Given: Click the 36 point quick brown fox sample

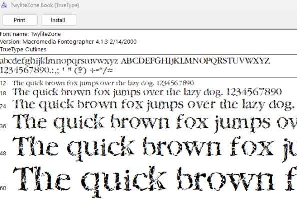Looking at the screenshot, I should click(x=155, y=123).
